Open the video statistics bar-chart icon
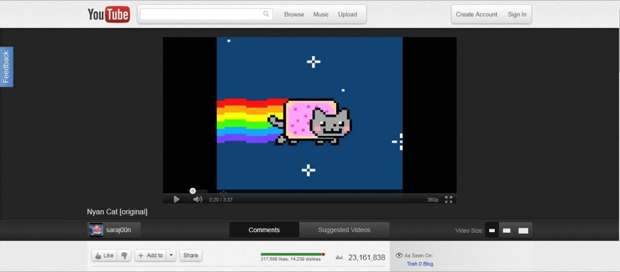Viewport: 620px width, 272px height. click(x=339, y=257)
